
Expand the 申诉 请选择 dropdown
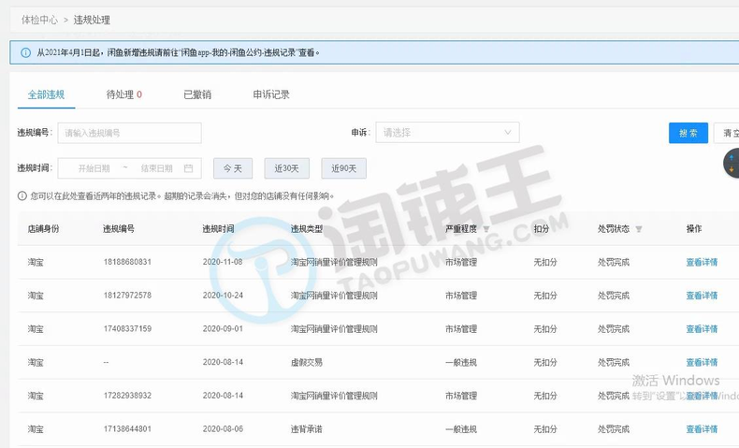[x=447, y=133]
